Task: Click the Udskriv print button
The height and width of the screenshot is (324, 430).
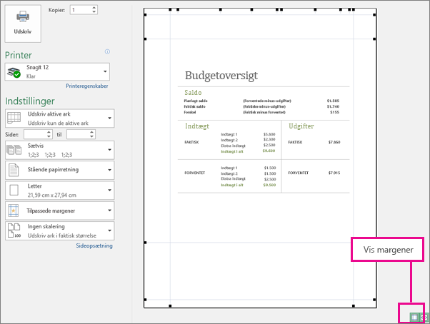Action: (x=23, y=24)
